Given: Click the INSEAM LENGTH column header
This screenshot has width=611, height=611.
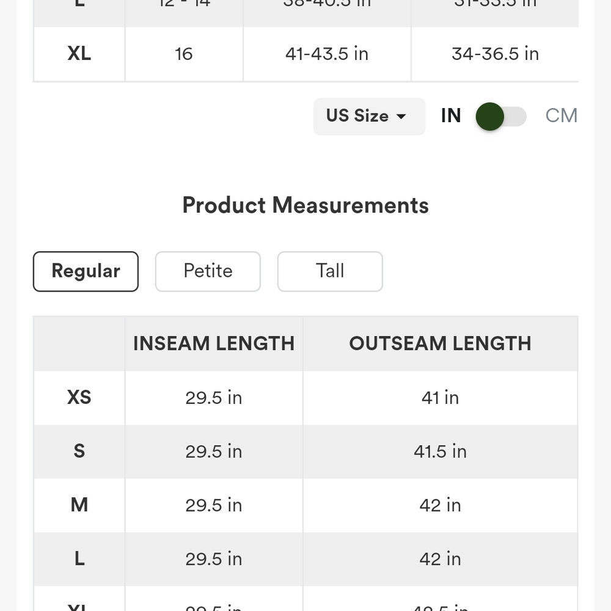Looking at the screenshot, I should coord(213,343).
